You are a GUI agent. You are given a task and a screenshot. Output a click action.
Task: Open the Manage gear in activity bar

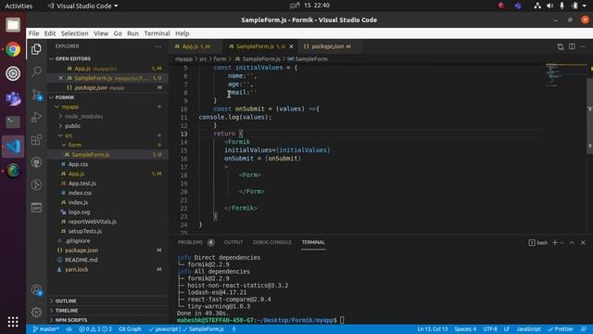pos(36,312)
